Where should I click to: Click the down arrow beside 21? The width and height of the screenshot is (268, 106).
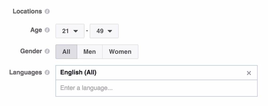pos(75,31)
